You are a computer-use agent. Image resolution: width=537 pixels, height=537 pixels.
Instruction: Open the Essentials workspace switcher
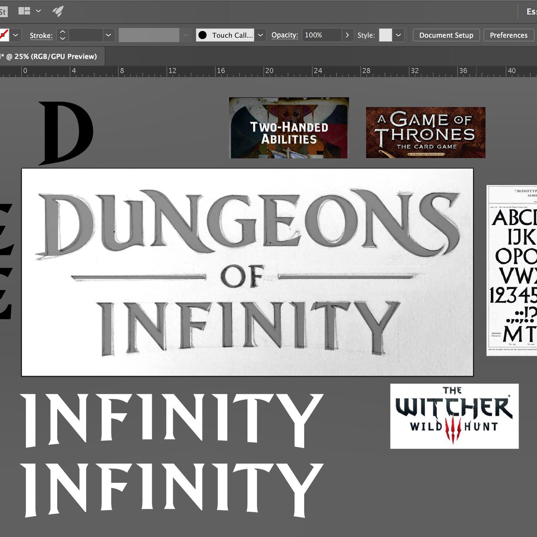[531, 12]
